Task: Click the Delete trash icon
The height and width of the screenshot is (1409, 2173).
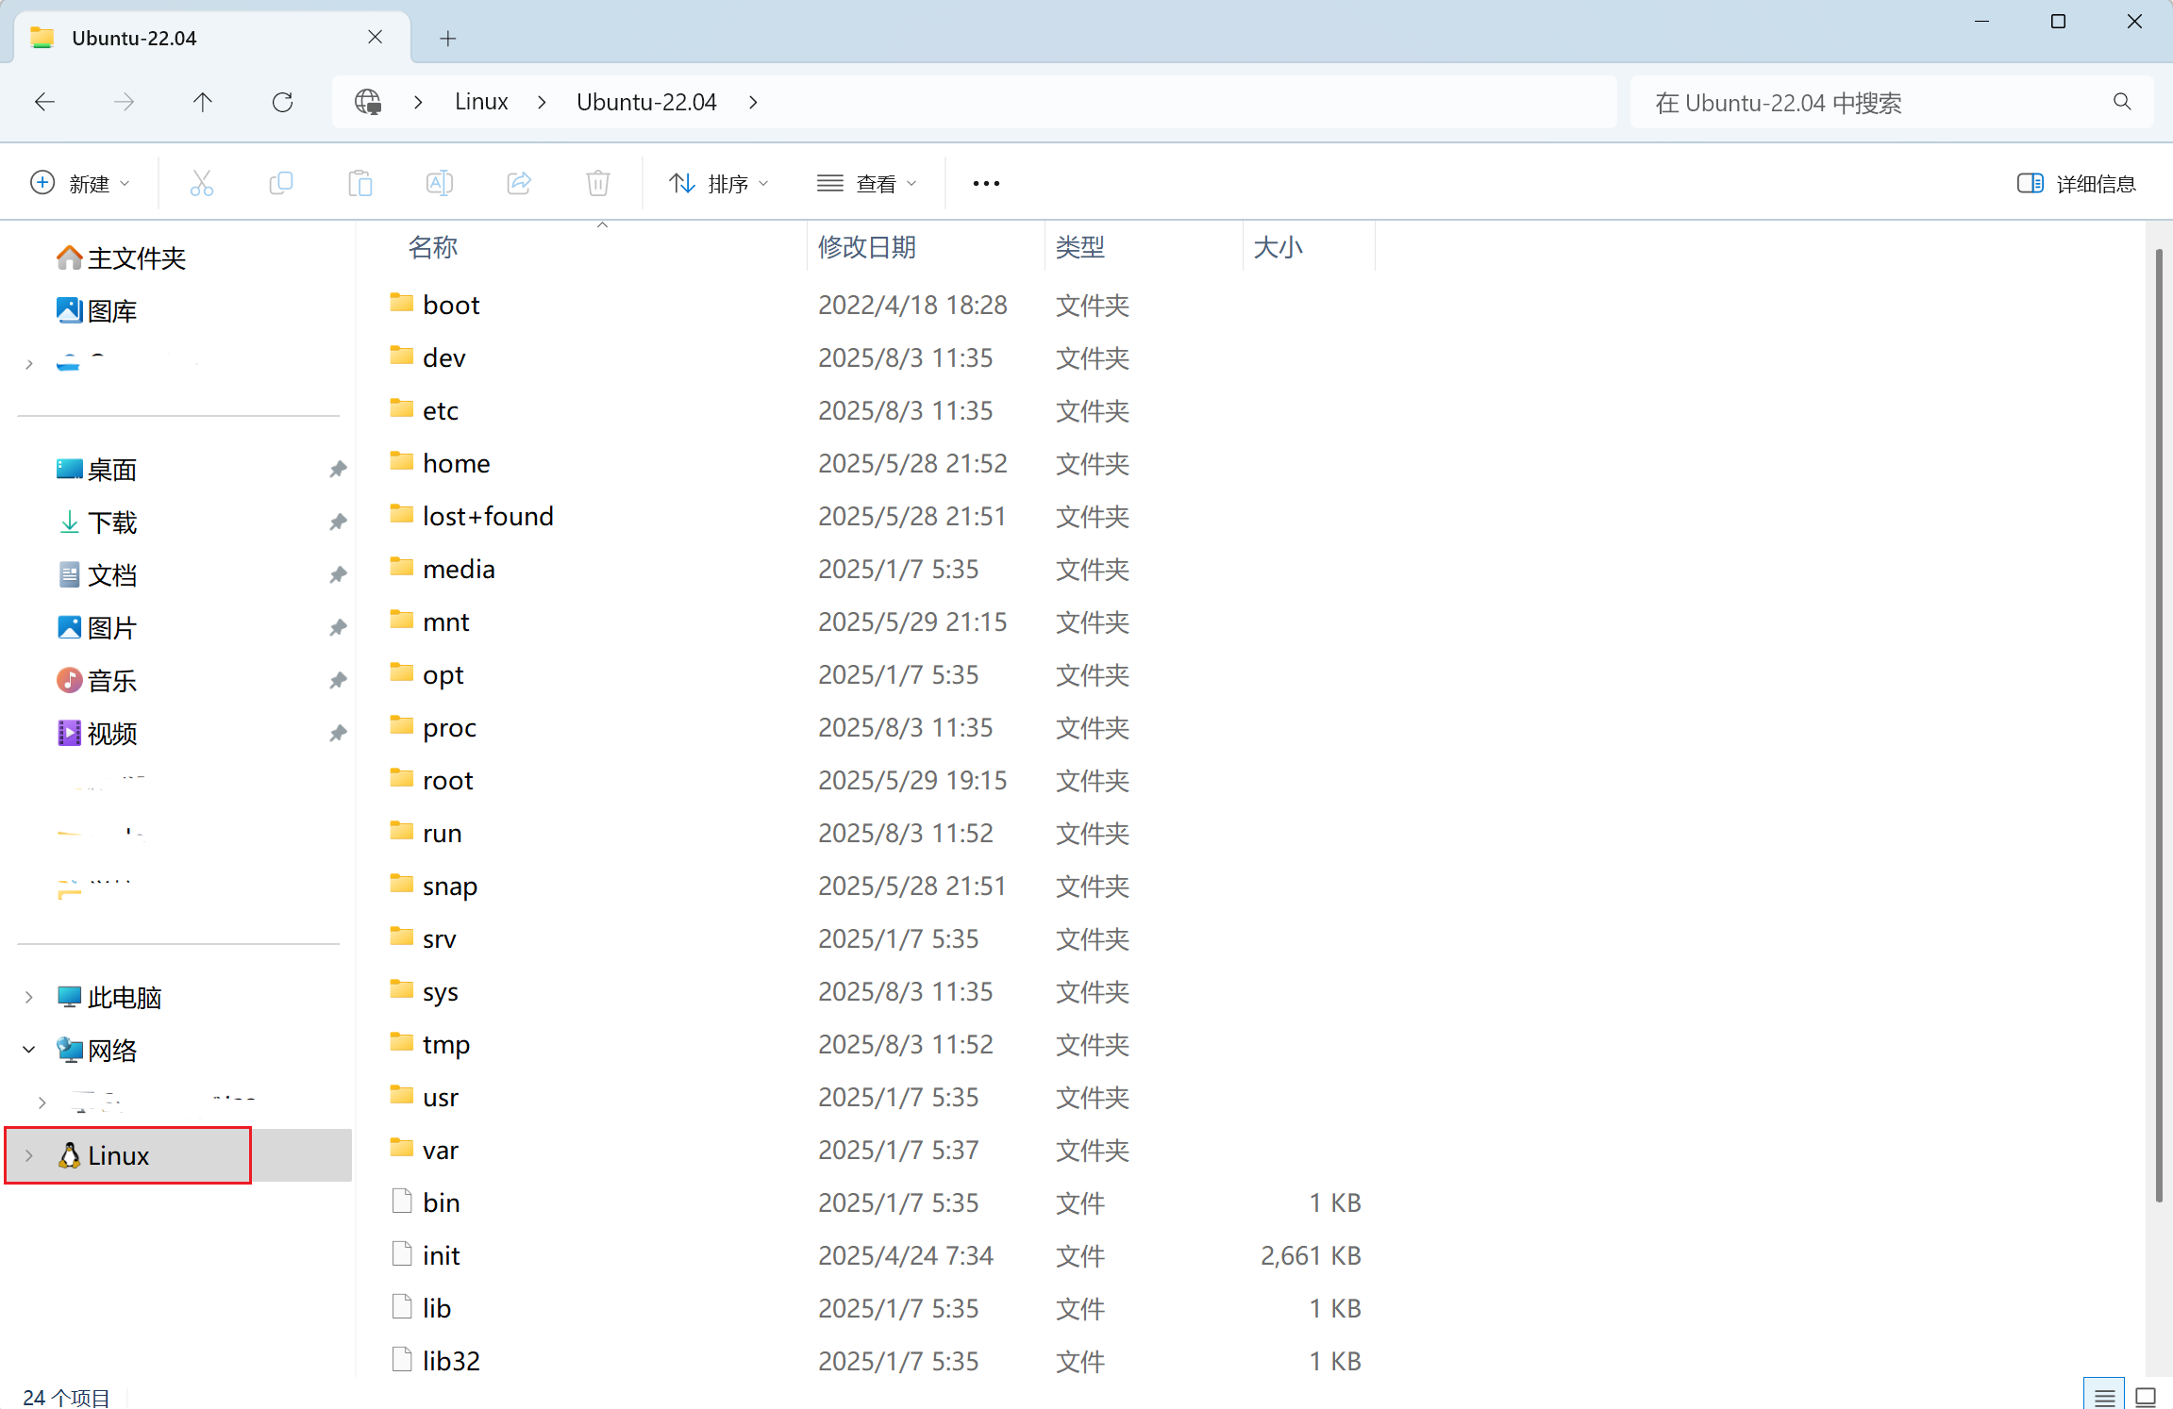Action: tap(597, 183)
